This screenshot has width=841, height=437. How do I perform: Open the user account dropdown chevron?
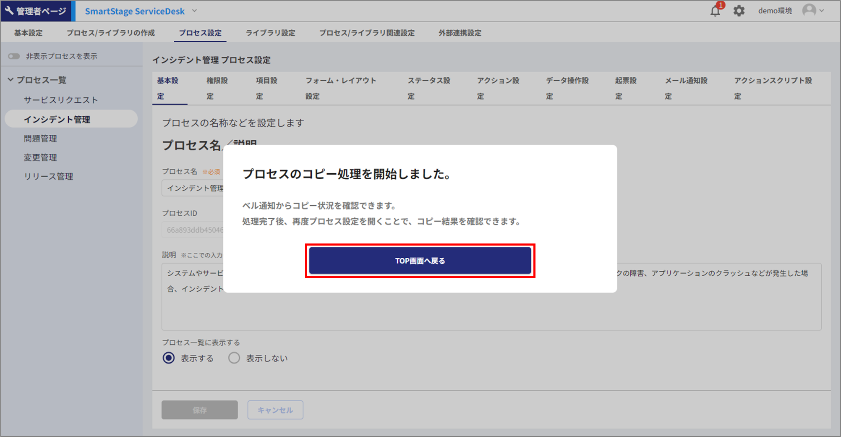(822, 11)
